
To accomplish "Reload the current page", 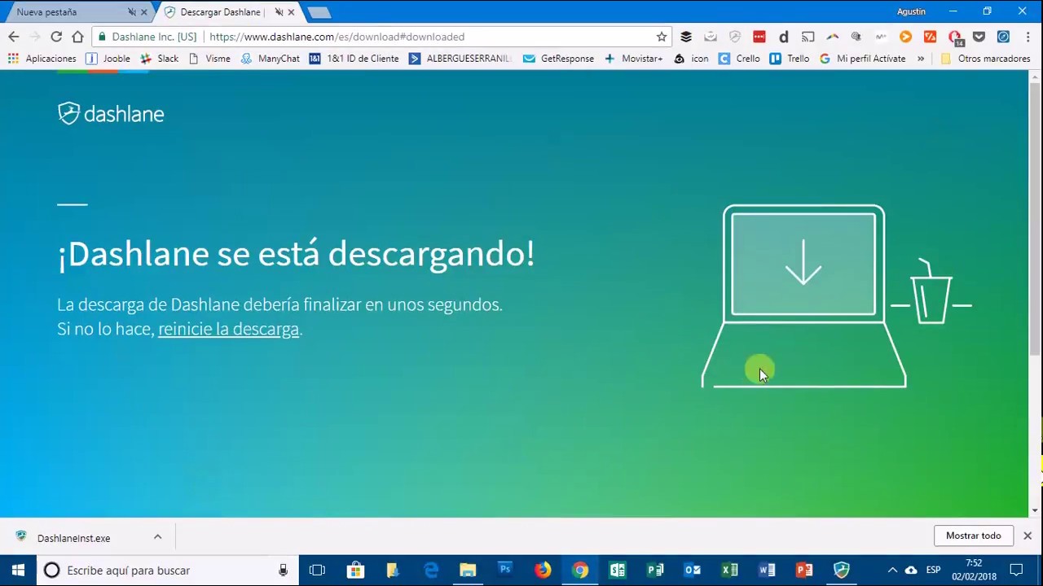I will tap(56, 37).
